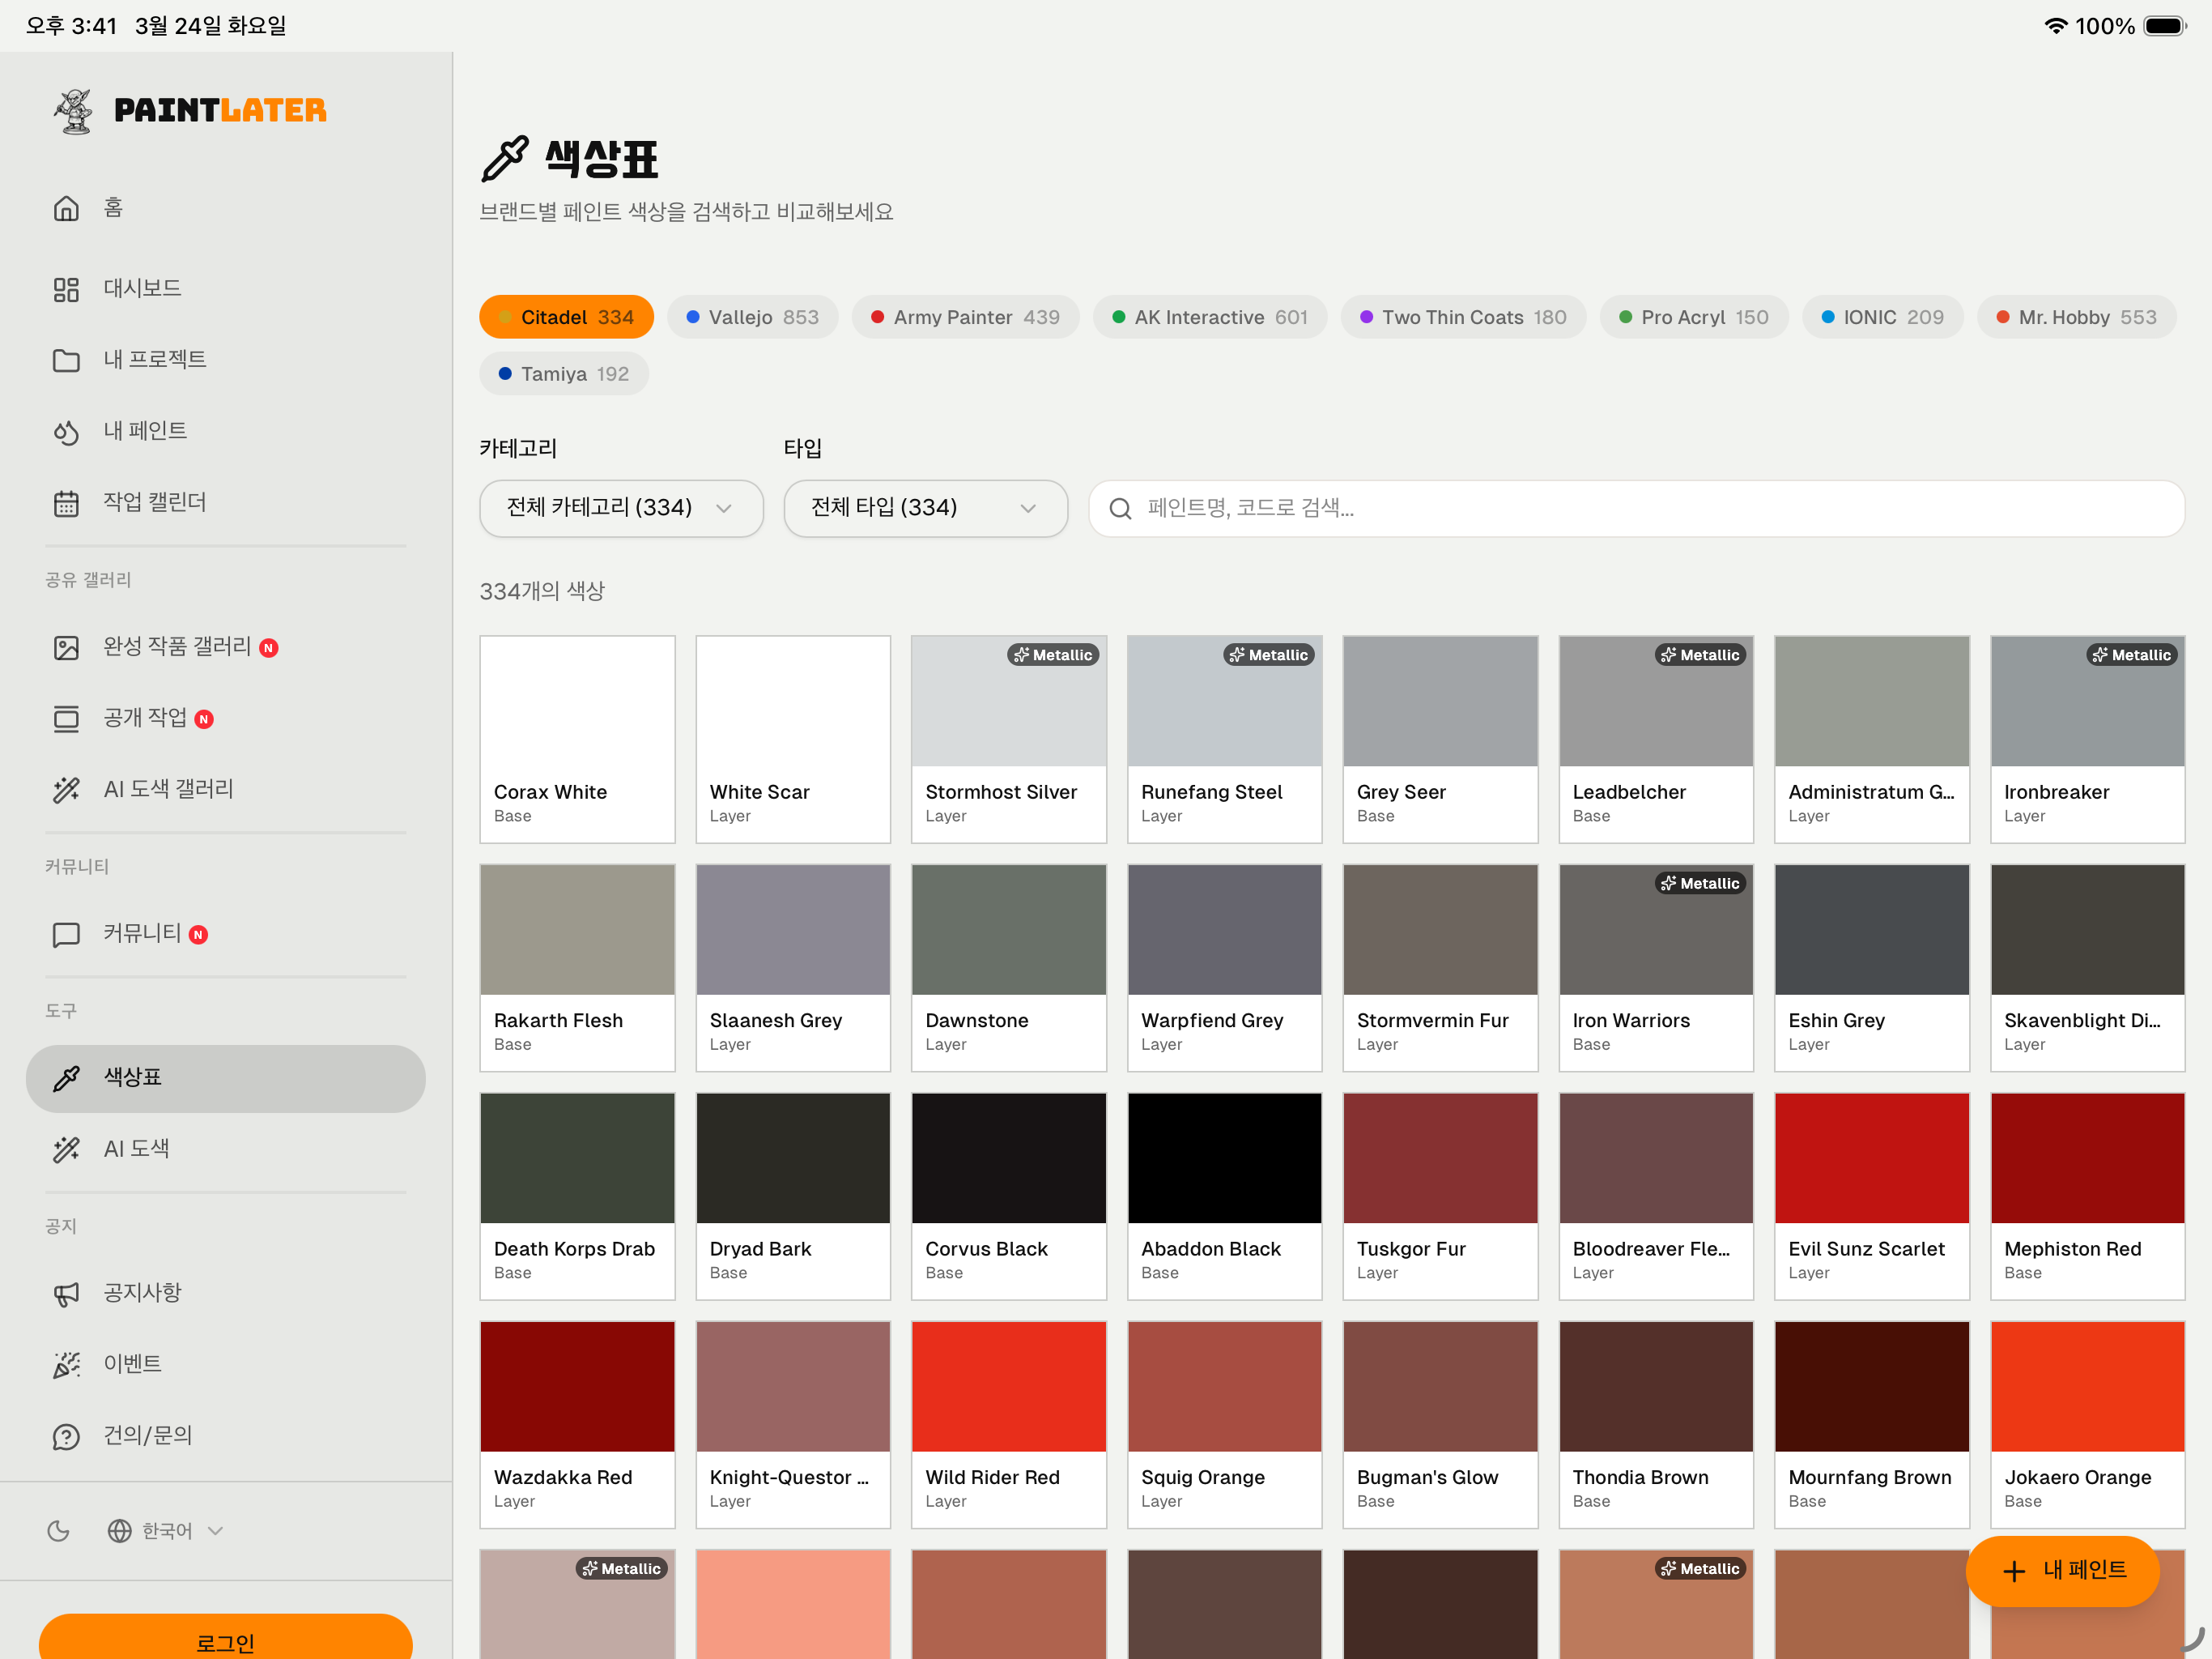Click the Metallic badge on Runefang Steel
Screen dimensions: 2212x1659
coord(1269,655)
